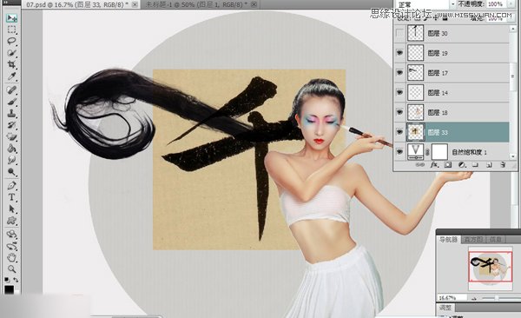Viewport: 521px width, 318px height.
Task: Click layers panel scrollbar down arrow
Action: tap(513, 156)
